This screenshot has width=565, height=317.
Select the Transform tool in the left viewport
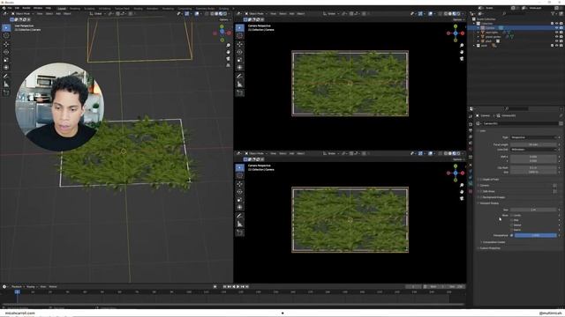click(6, 68)
